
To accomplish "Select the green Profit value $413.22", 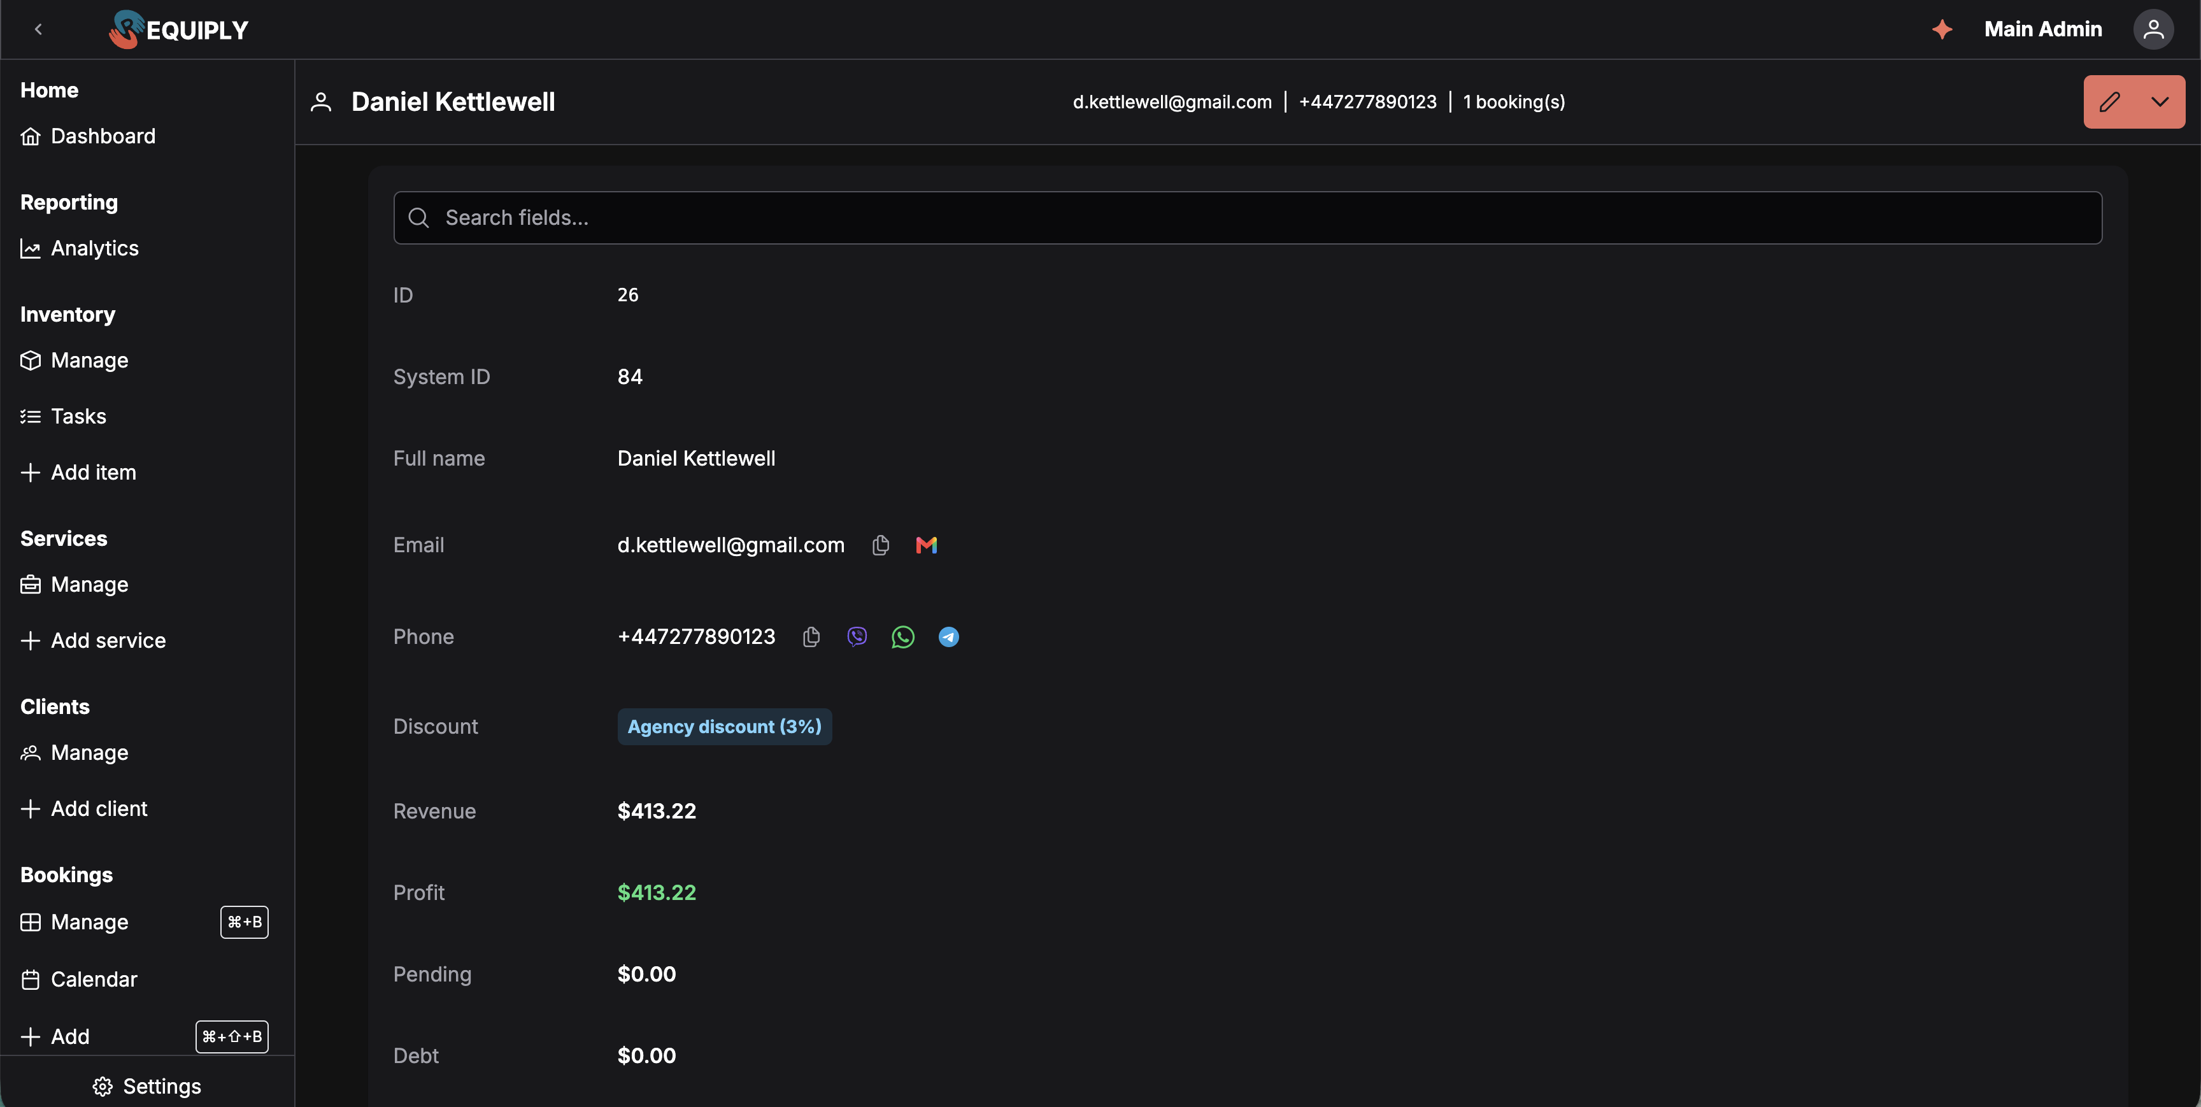I will point(657,892).
